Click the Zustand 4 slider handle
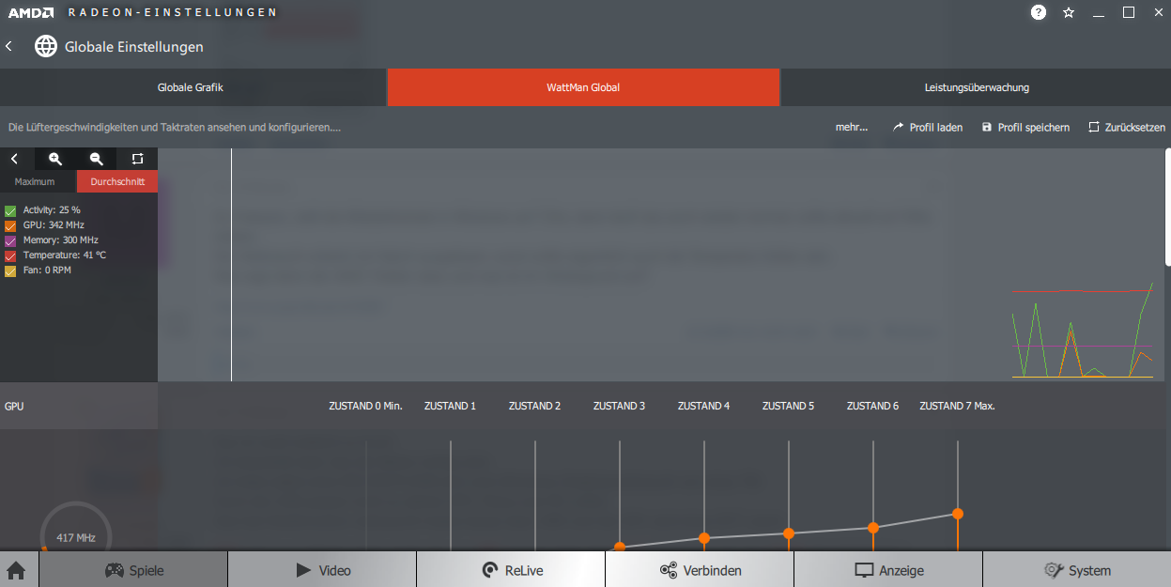The width and height of the screenshot is (1171, 587). click(x=704, y=538)
